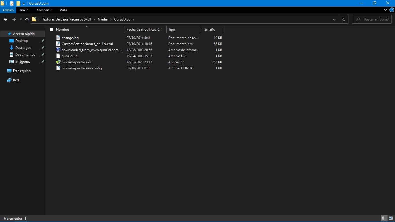Viewport: 395px width, 222px height.
Task: Navigate to Texturas De Bajos Recursos Skull
Action: [67, 19]
